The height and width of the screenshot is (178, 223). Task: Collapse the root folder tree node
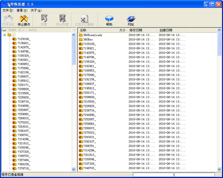click(x=4, y=35)
